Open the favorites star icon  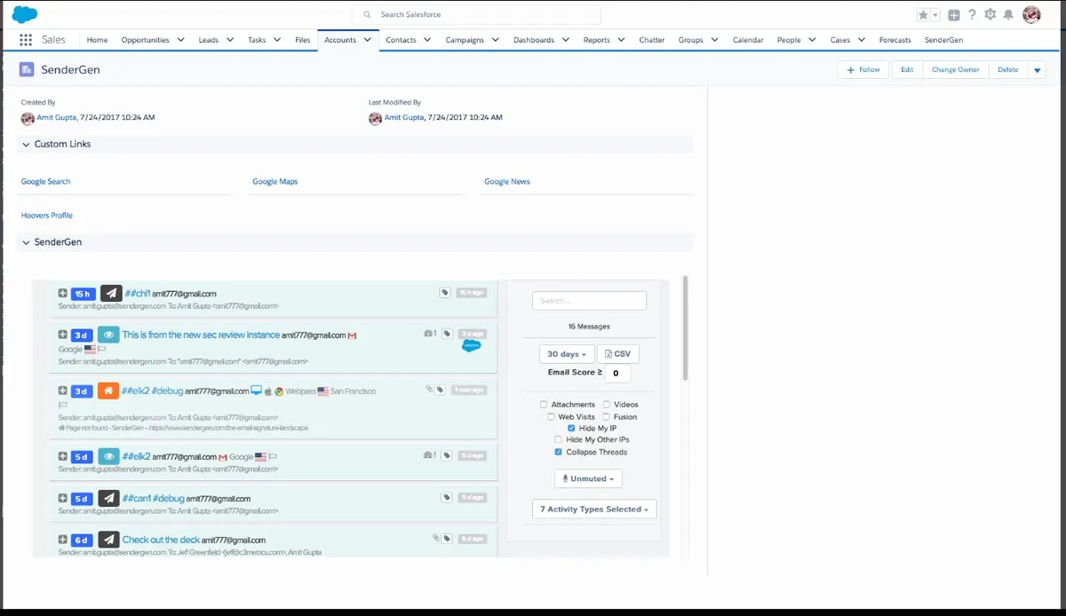[x=924, y=15]
